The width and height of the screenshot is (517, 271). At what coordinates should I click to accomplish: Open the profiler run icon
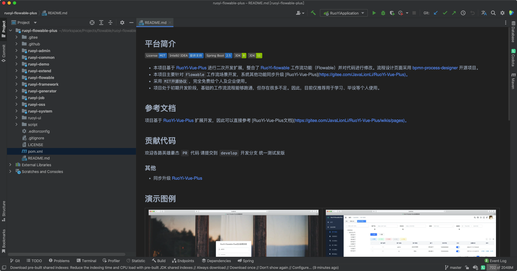click(401, 13)
